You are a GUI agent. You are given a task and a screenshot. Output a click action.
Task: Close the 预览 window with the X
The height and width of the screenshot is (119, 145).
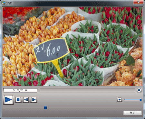pyautogui.click(x=139, y=2)
